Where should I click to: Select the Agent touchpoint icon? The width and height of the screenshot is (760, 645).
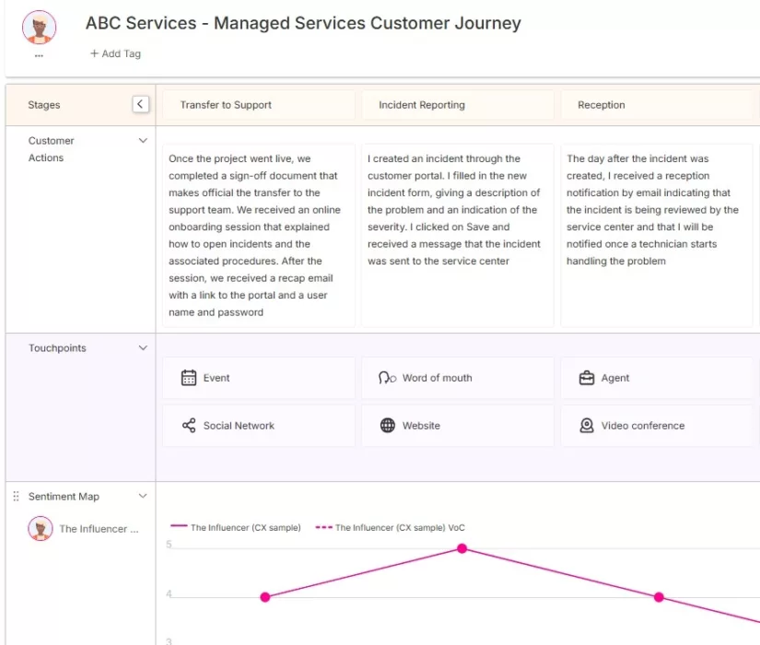click(585, 378)
